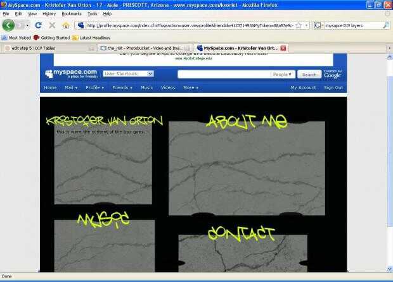The height and width of the screenshot is (282, 393).
Task: Open the search engine selector dropdown
Action: click(319, 25)
